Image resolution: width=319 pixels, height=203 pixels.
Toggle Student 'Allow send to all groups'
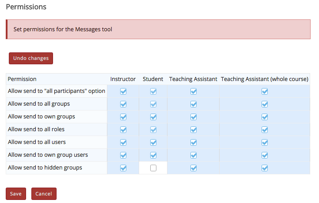tap(153, 104)
